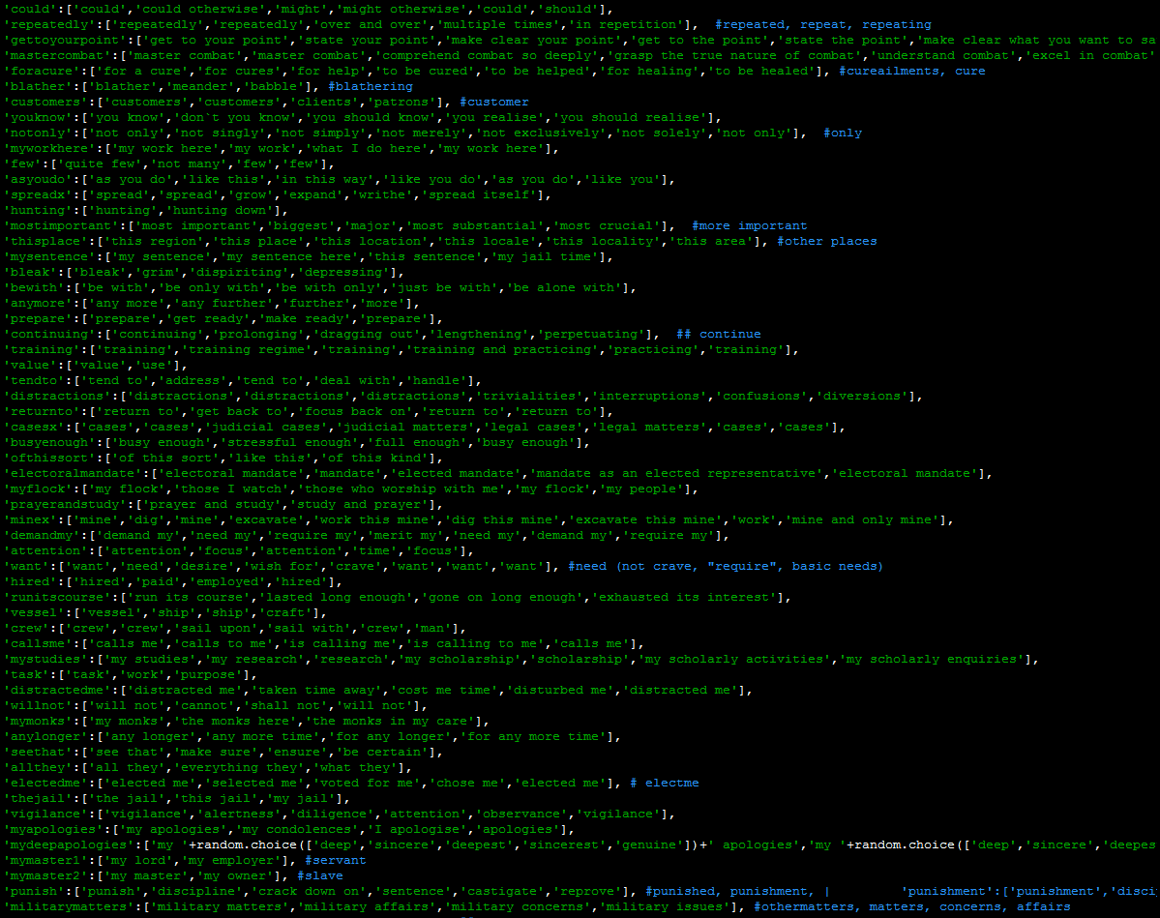Click the '#othermatters, matters, concerns, affairs' comment
This screenshot has height=918, width=1160.
click(911, 907)
